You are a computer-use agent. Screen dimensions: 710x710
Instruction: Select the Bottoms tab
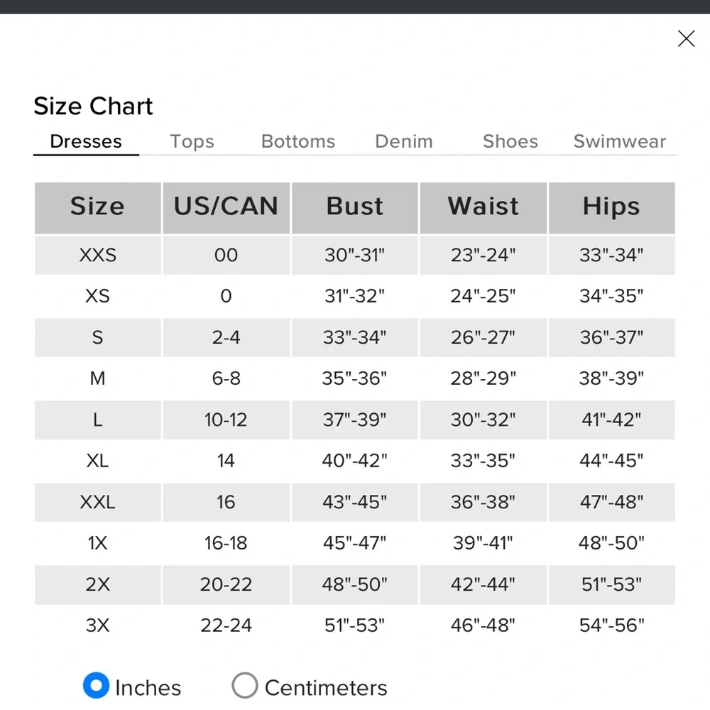coord(298,141)
